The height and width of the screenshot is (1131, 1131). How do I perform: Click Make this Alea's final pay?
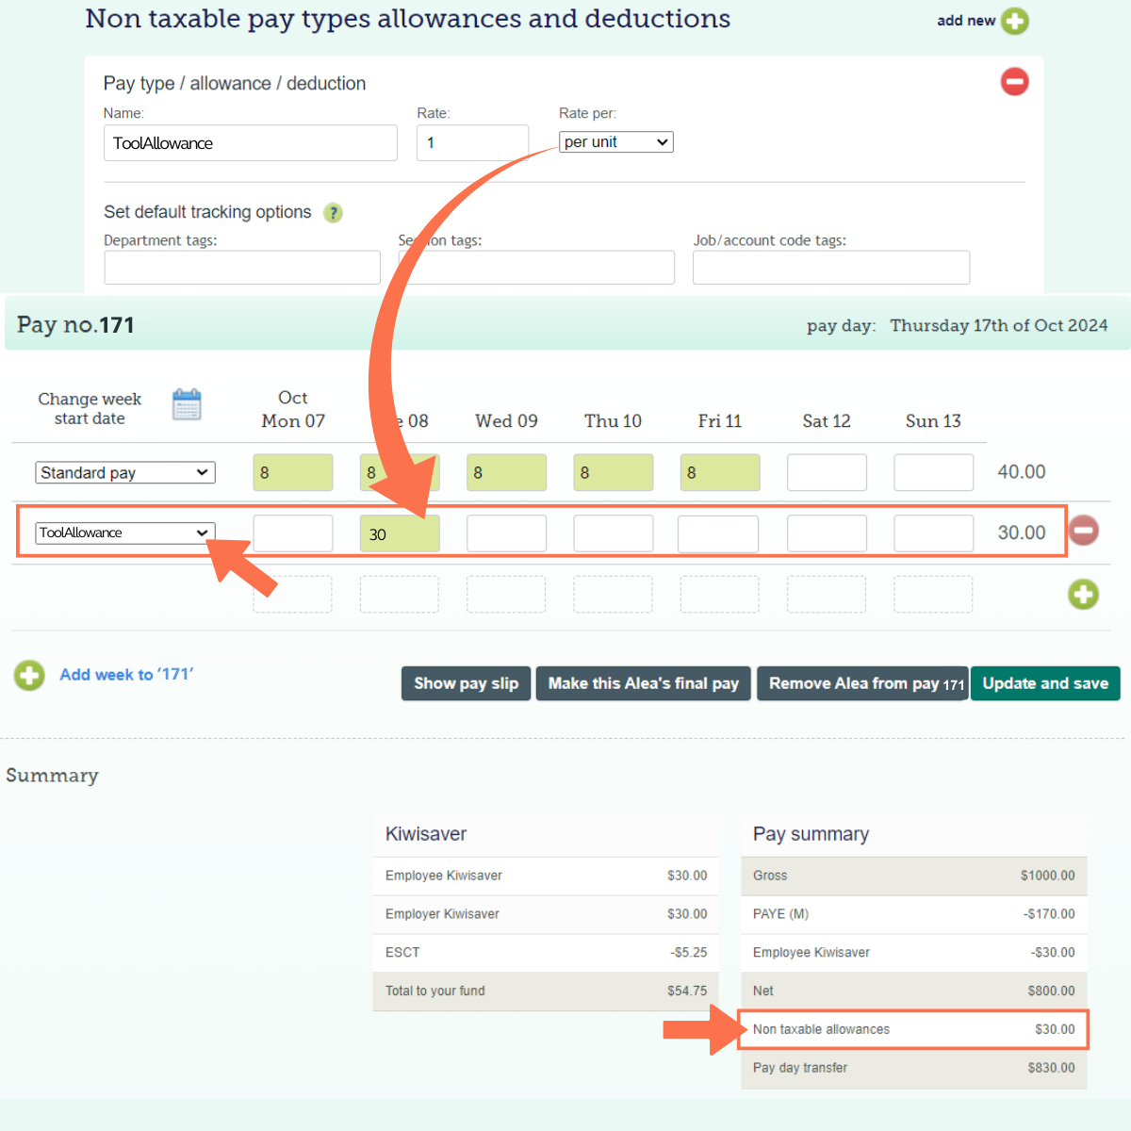click(x=643, y=683)
